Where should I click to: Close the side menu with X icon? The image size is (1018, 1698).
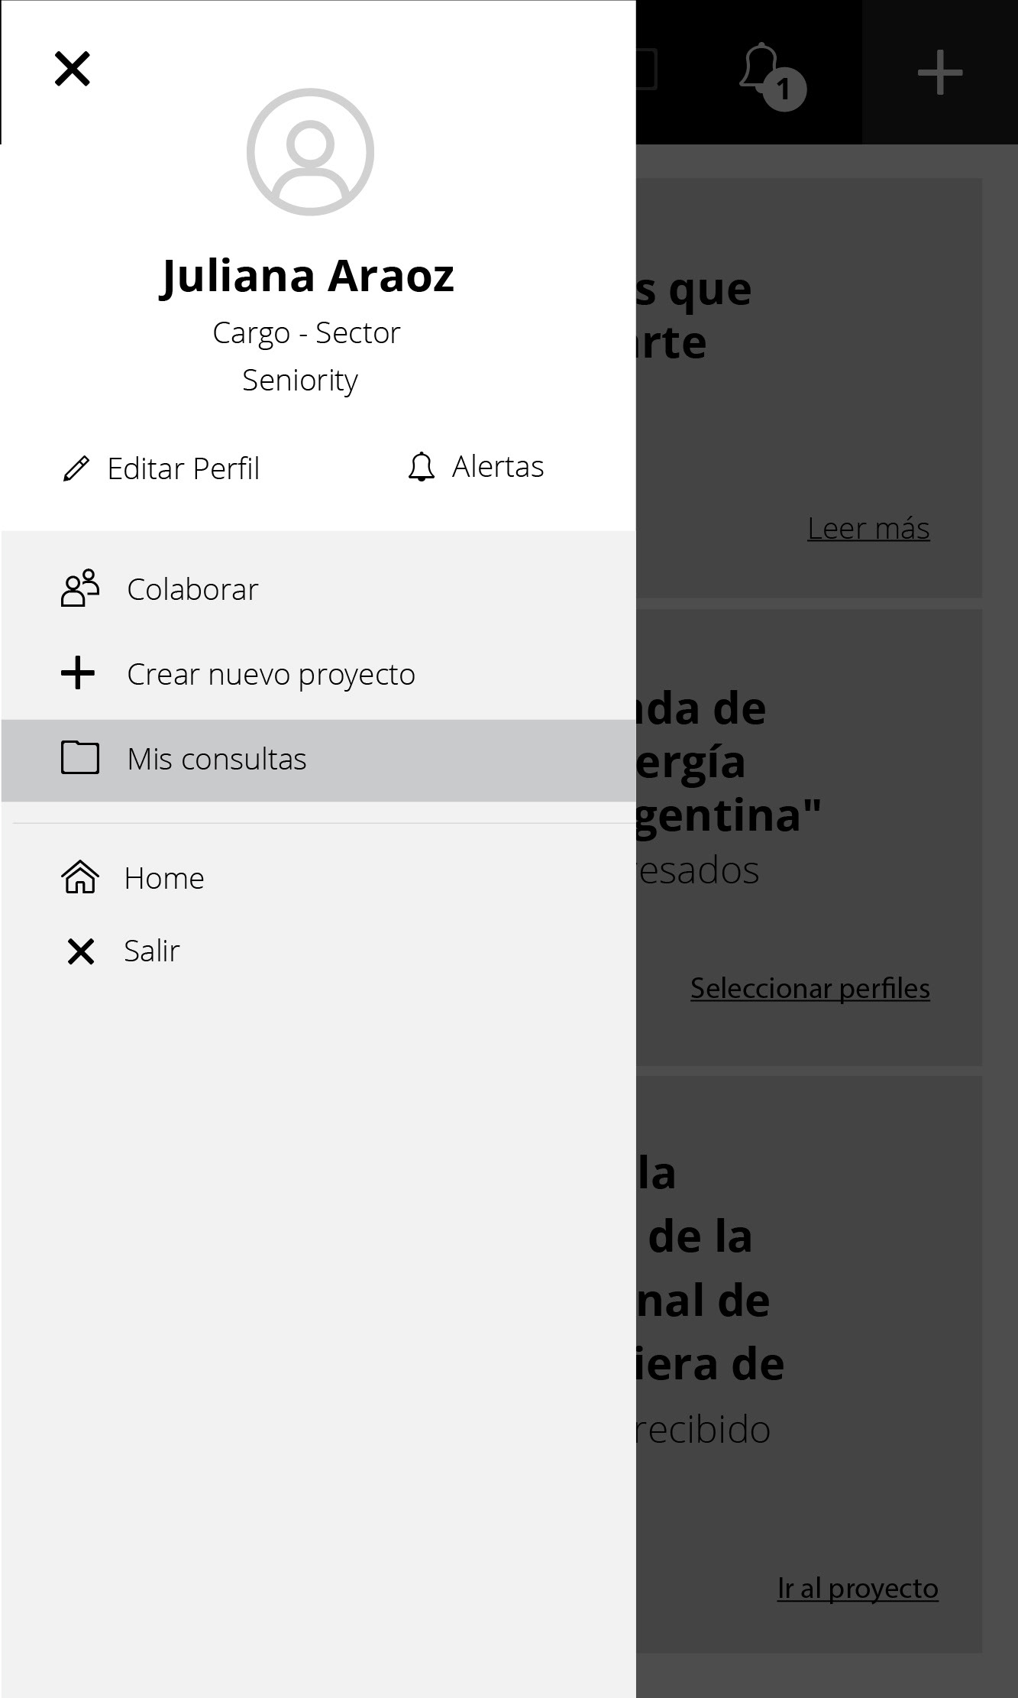73,69
